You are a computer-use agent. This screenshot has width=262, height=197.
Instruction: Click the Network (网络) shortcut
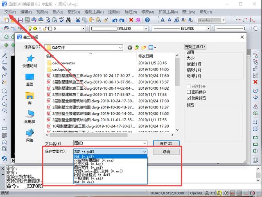tap(30, 135)
